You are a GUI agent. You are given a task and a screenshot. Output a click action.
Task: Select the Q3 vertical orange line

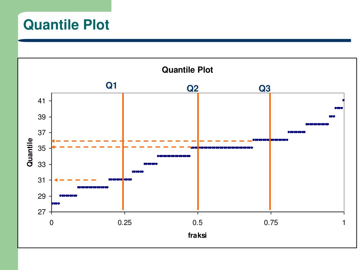point(270,151)
